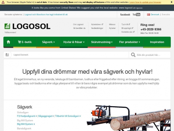This screenshot has width=174, height=131.
Task: Visit the suggested www.logosol.us website
Action: pyautogui.click(x=127, y=8)
